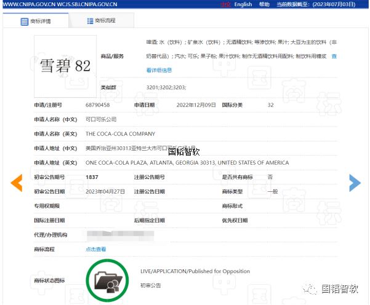Click the 商标流程 tab list icon

[90, 21]
